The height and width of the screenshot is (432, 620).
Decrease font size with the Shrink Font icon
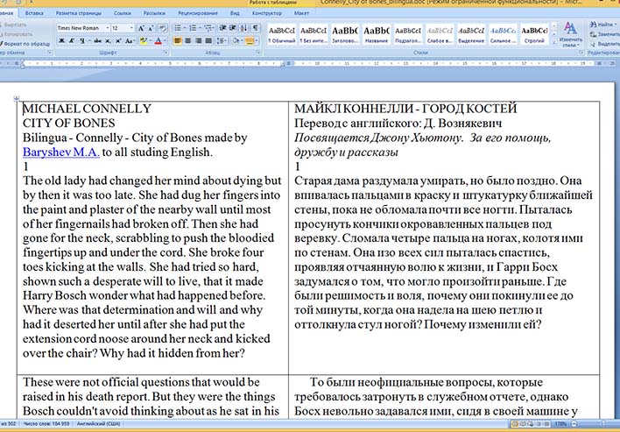click(x=151, y=28)
